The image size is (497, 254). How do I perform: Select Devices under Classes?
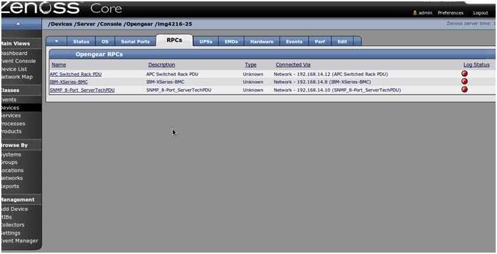point(10,108)
